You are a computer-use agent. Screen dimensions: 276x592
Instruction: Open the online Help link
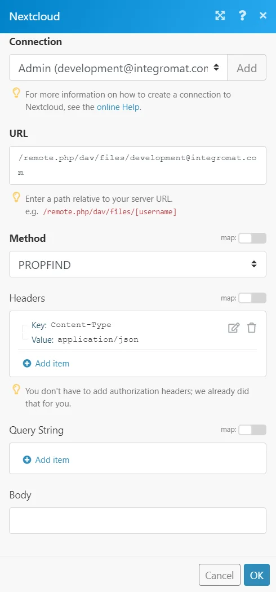click(x=118, y=107)
